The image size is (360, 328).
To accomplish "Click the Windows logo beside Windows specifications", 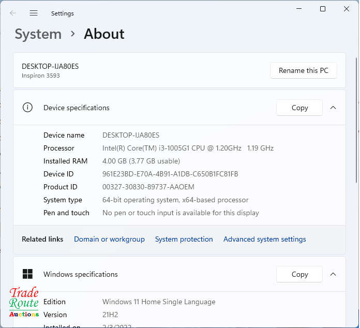I will click(x=27, y=274).
